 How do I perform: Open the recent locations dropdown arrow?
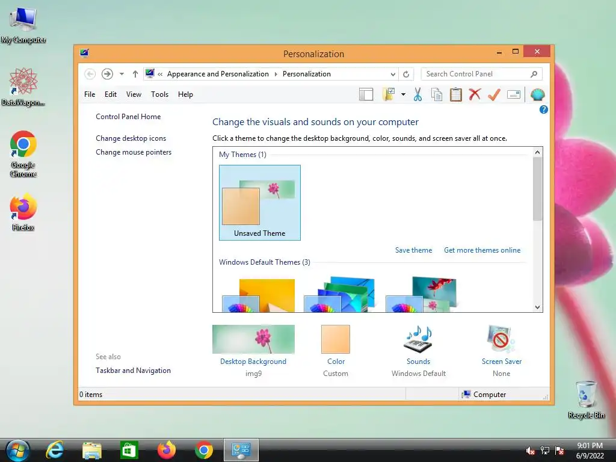click(122, 74)
